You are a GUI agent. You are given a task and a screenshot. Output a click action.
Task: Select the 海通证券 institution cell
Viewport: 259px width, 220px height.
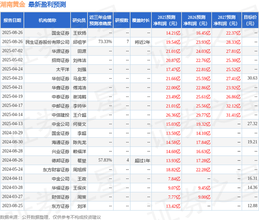click(x=60, y=142)
